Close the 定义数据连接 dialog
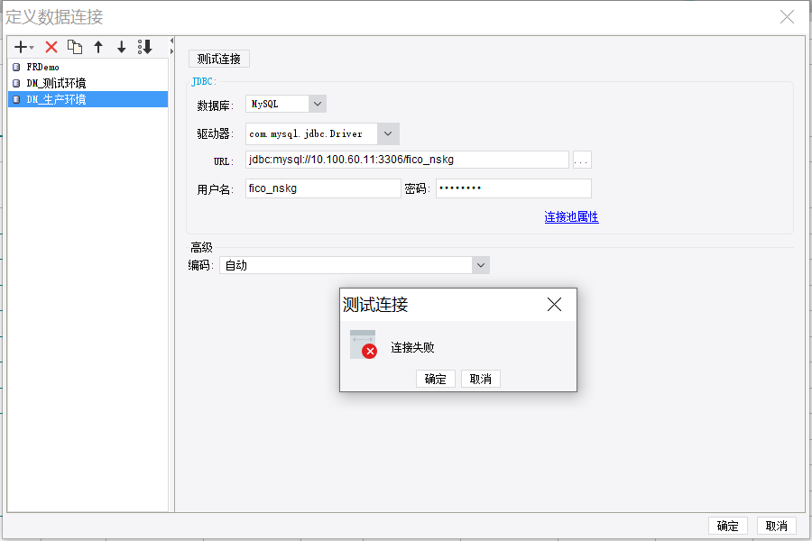 point(787,17)
